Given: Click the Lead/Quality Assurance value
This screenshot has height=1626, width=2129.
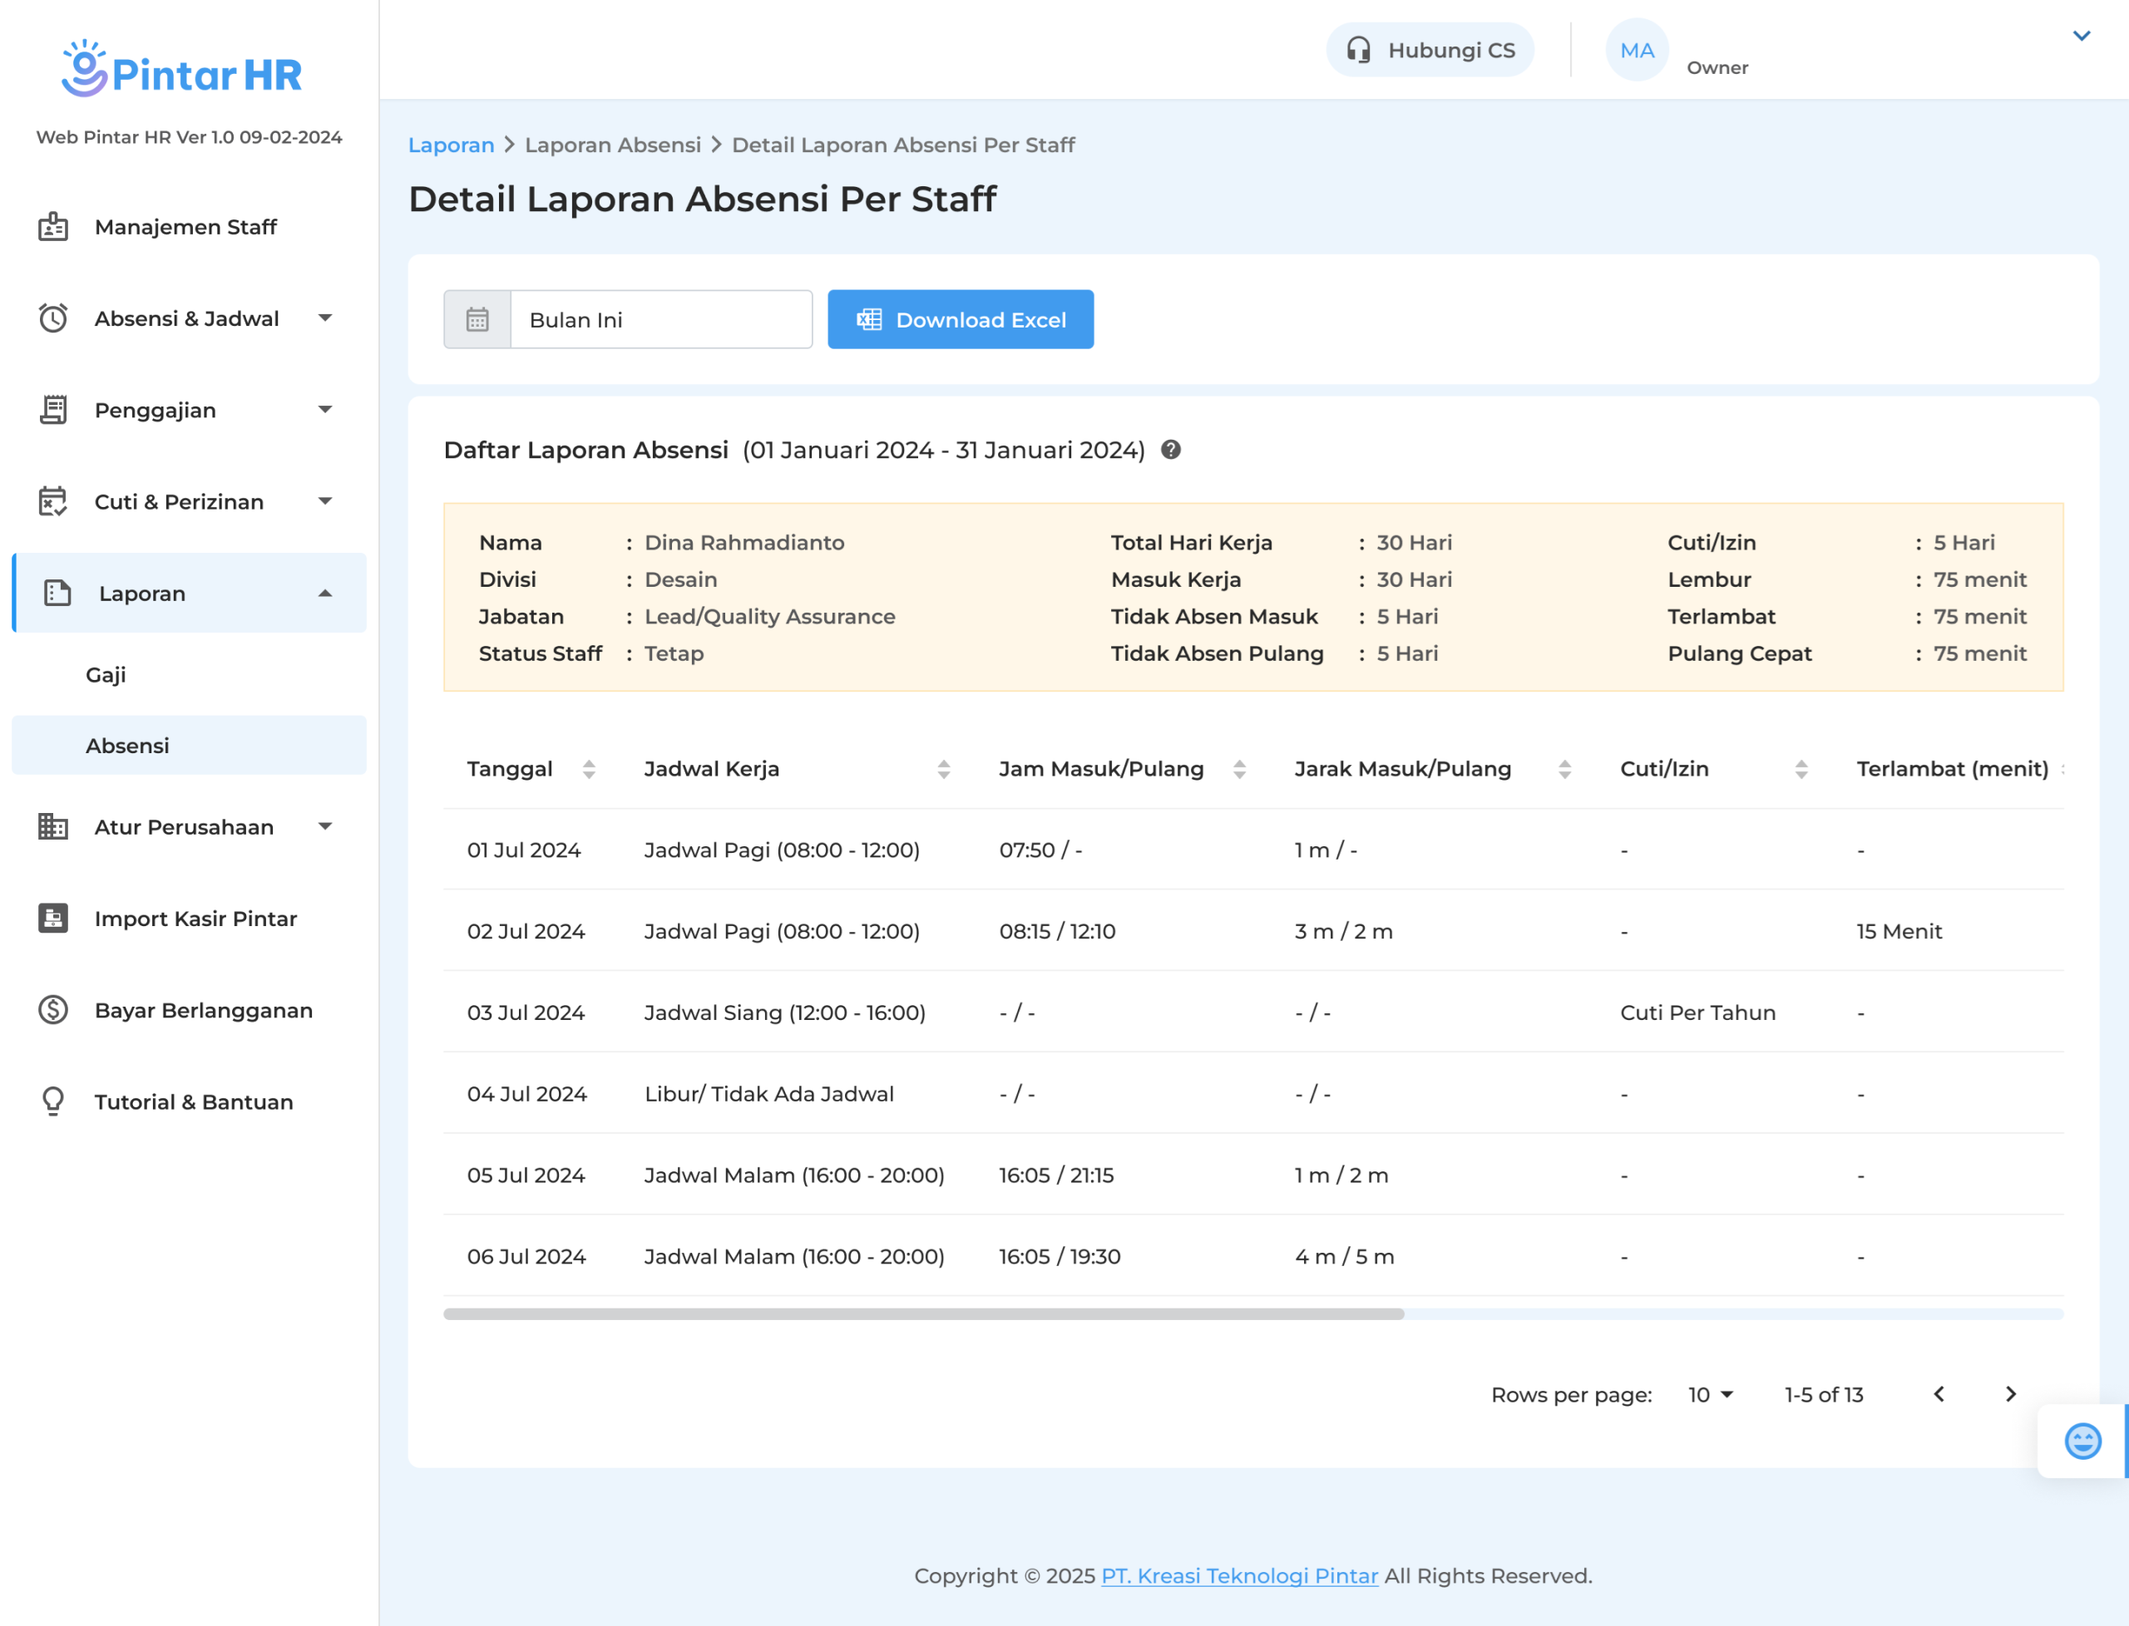Looking at the screenshot, I should [x=770, y=617].
